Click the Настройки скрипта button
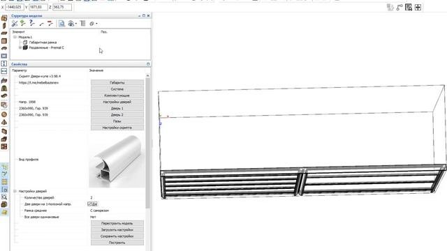This screenshot has width=447, height=251. tap(117, 128)
